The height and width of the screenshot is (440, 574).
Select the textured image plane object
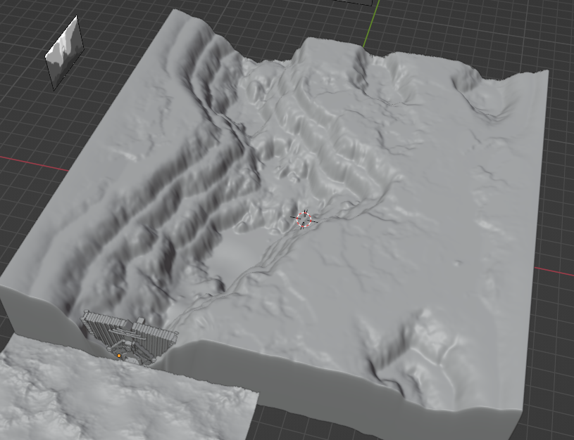pos(65,53)
